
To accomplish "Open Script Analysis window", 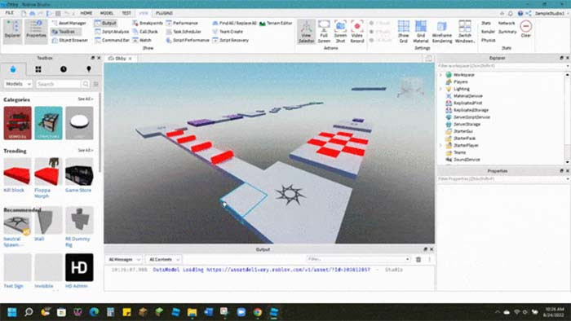I will [x=112, y=32].
